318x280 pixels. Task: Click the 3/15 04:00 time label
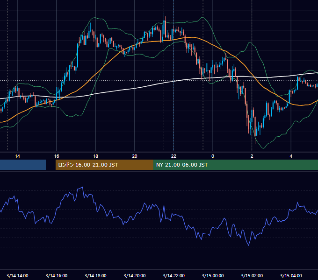291,275
